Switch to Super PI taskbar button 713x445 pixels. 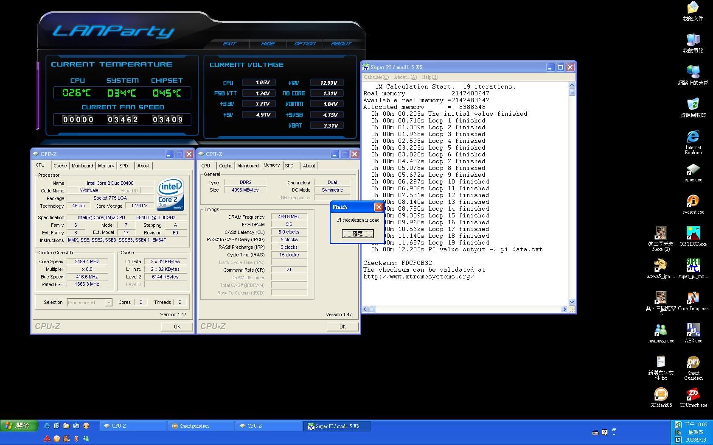tap(337, 426)
